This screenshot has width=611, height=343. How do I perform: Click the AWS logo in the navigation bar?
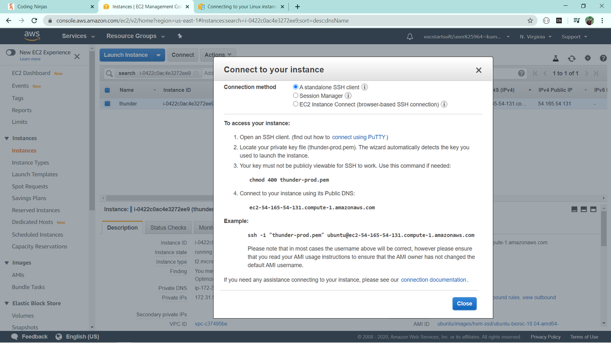(32, 36)
